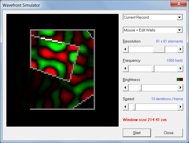Close the Wavefront Simulator window
This screenshot has width=189, height=143.
pos(179,4)
